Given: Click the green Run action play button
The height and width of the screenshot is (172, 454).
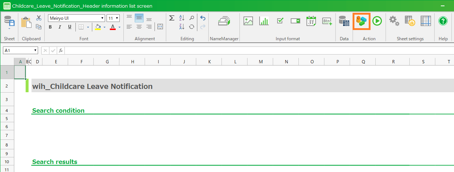Looking at the screenshot, I should [377, 21].
